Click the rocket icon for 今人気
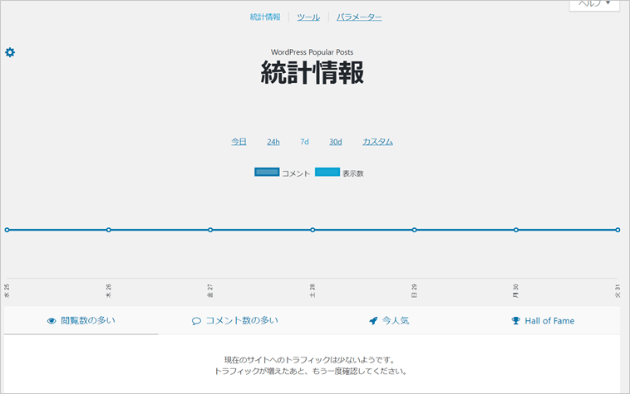Screen dimensions: 630x394 (374, 321)
